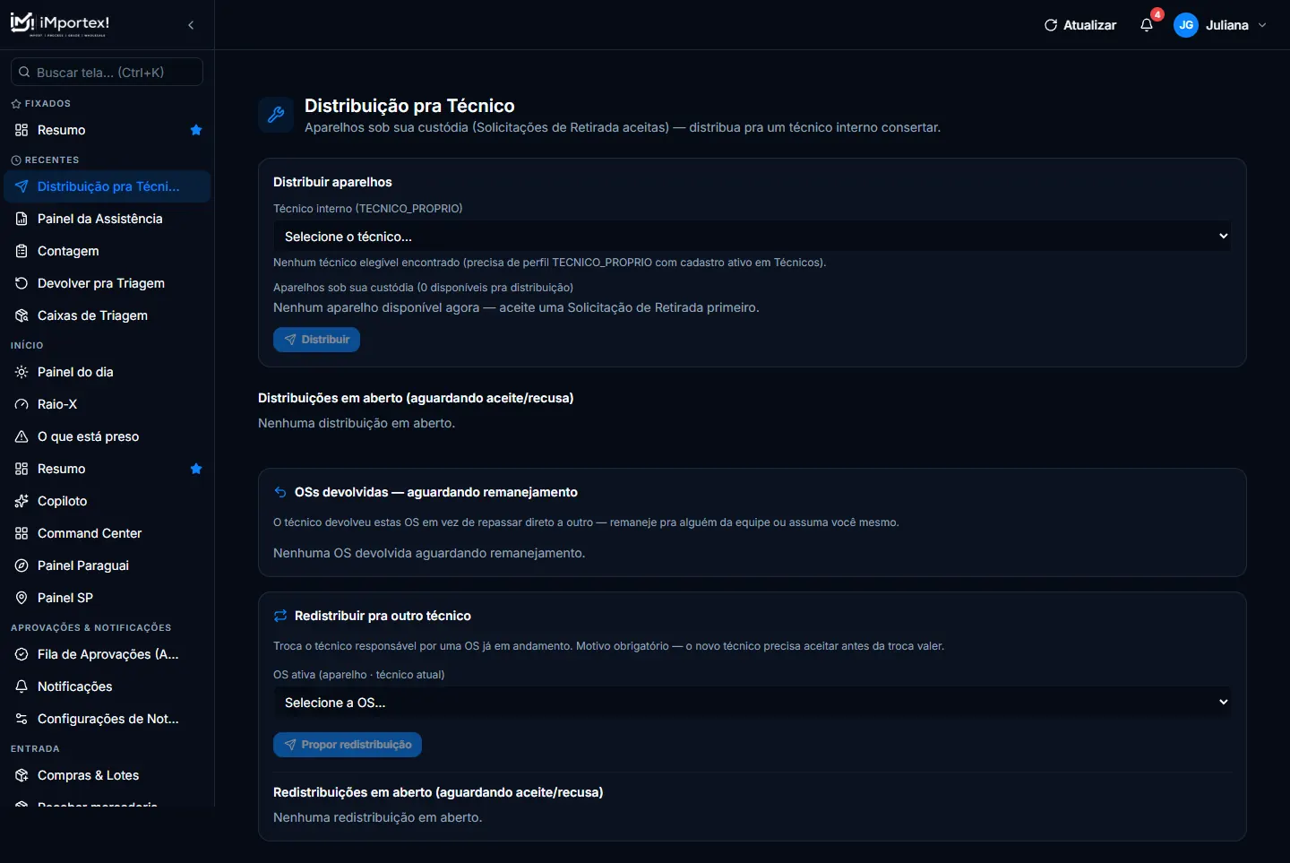Unpin Resumo via star in Fixados
The image size is (1290, 863).
[x=196, y=130]
